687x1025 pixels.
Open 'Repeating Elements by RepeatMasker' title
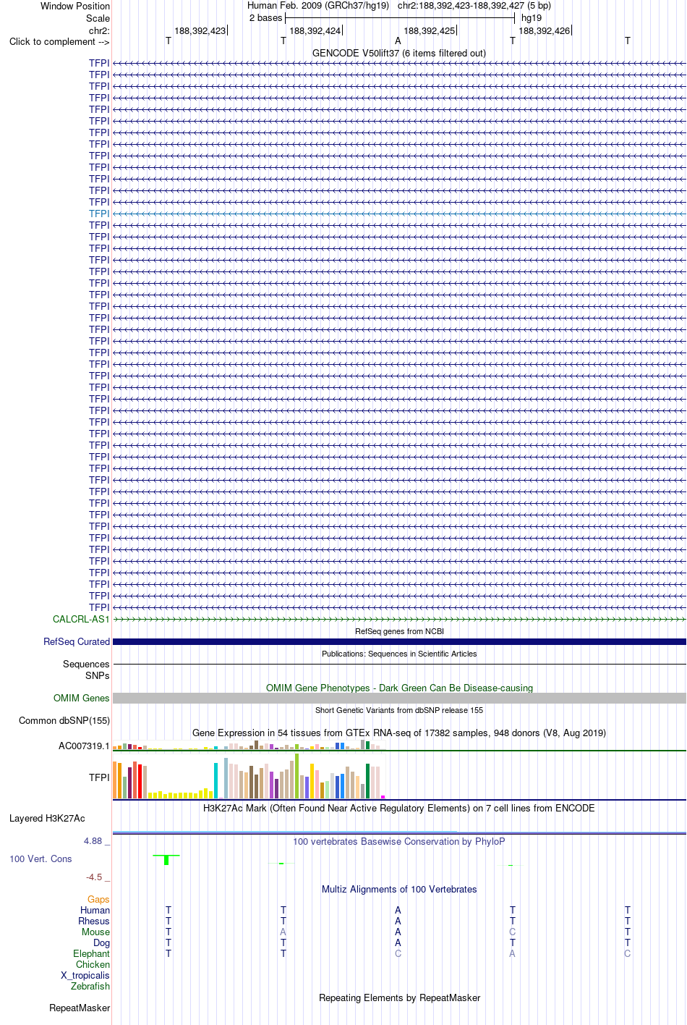click(x=399, y=997)
